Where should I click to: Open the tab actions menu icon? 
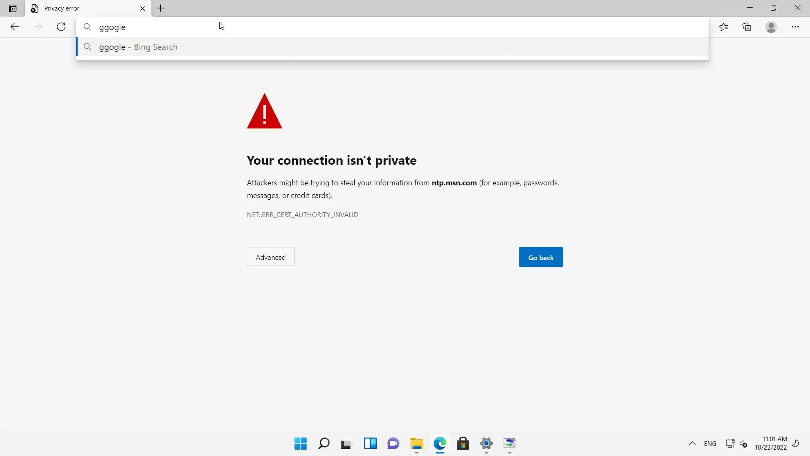coord(13,8)
